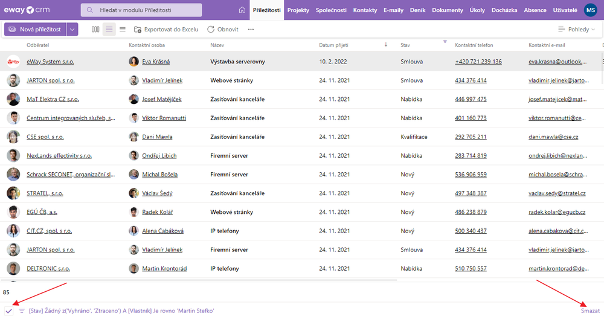
Task: Click Exportovat do Excelu
Action: [166, 29]
